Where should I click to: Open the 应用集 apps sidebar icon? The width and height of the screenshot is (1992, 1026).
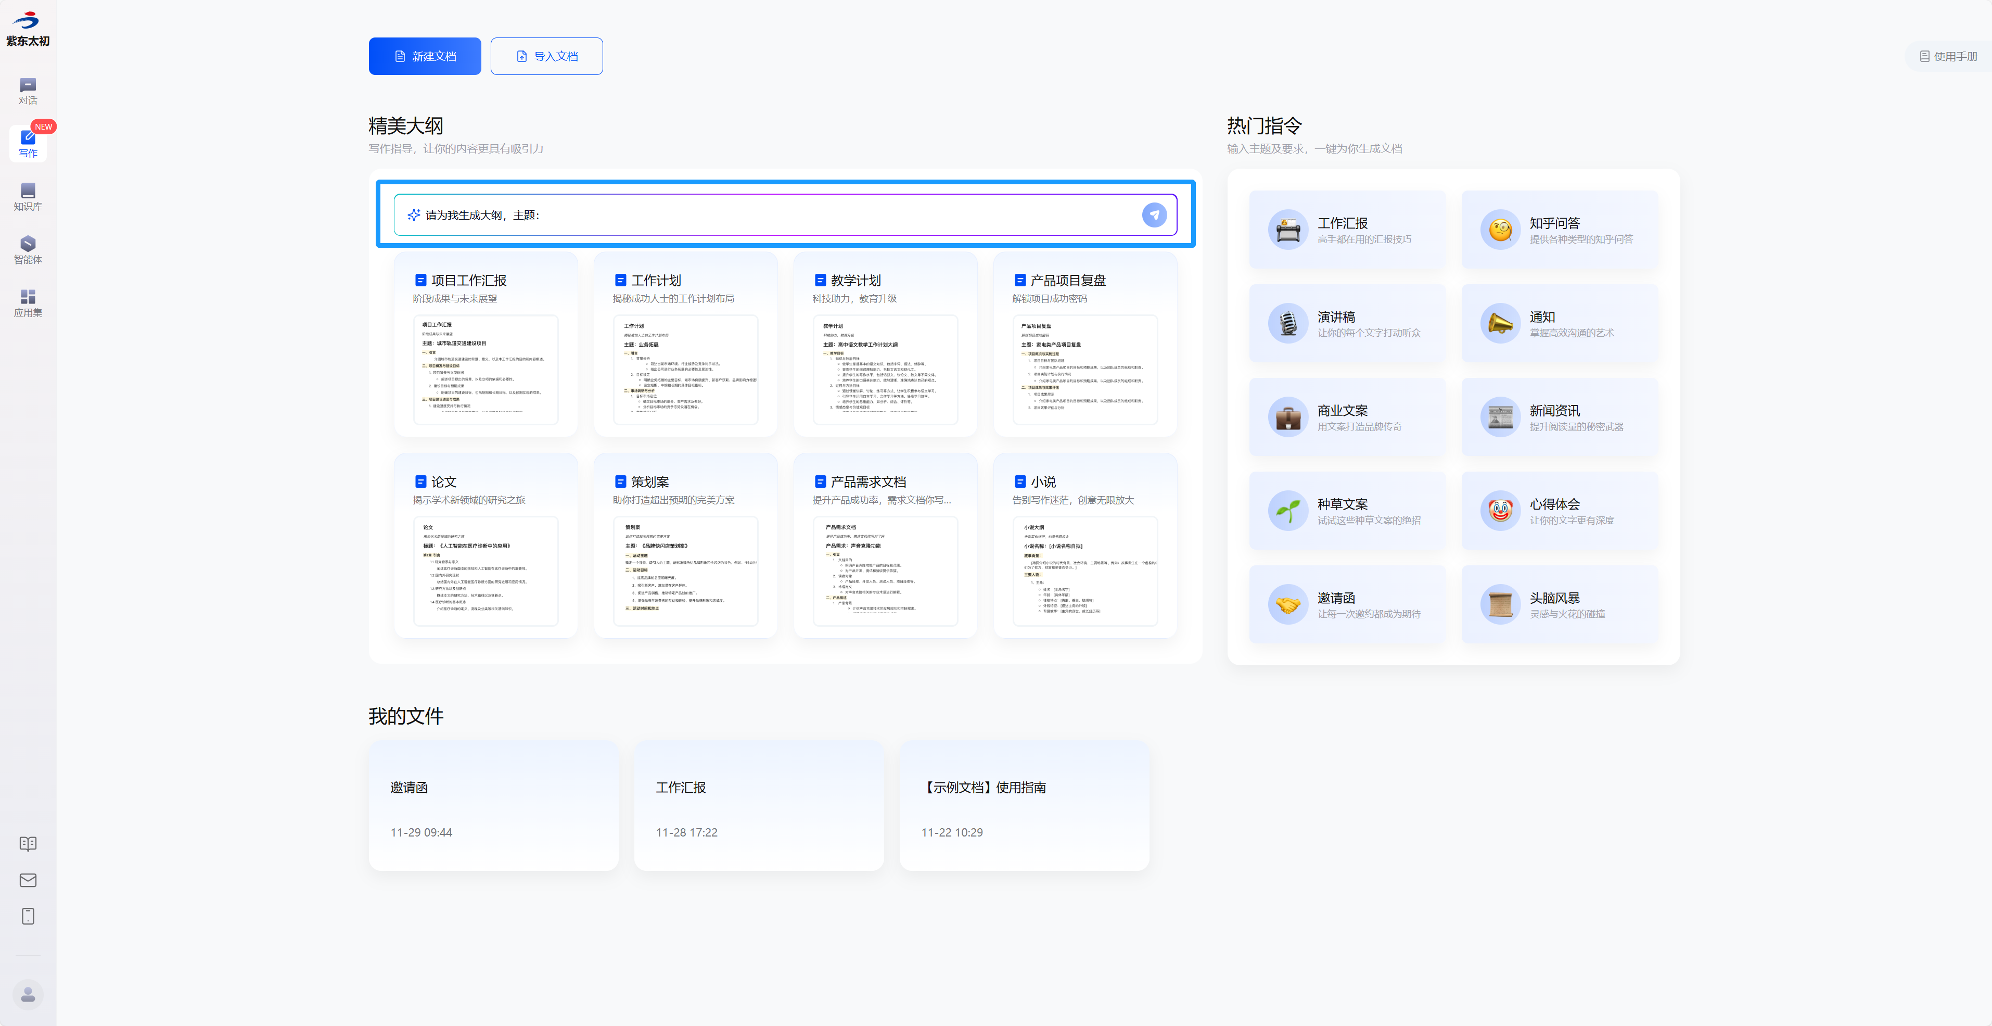point(28,303)
